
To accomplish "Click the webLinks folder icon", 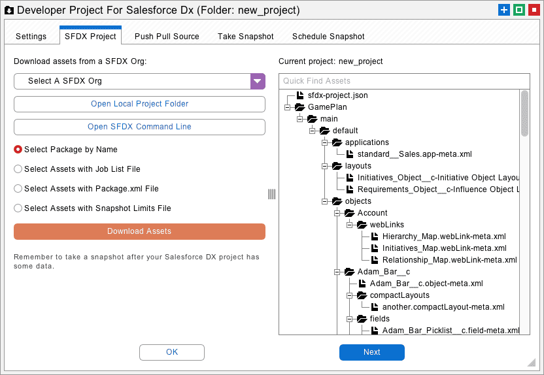I will pos(362,225).
